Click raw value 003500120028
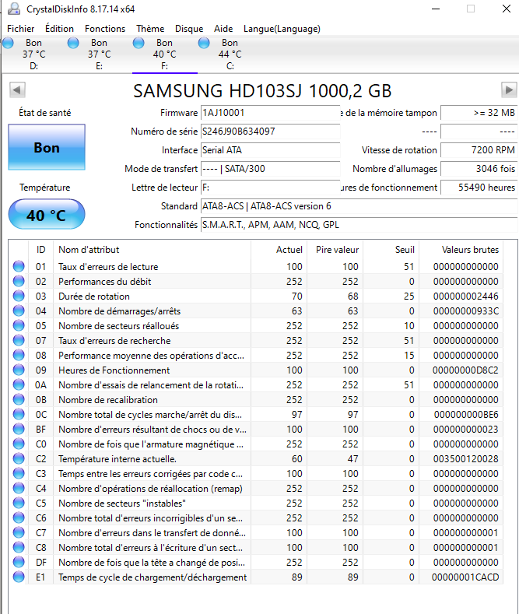Viewport: 519px width, 614px height. click(x=466, y=459)
